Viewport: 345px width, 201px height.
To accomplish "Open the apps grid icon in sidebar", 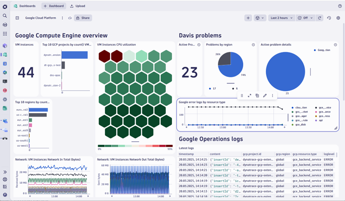I will (5, 34).
